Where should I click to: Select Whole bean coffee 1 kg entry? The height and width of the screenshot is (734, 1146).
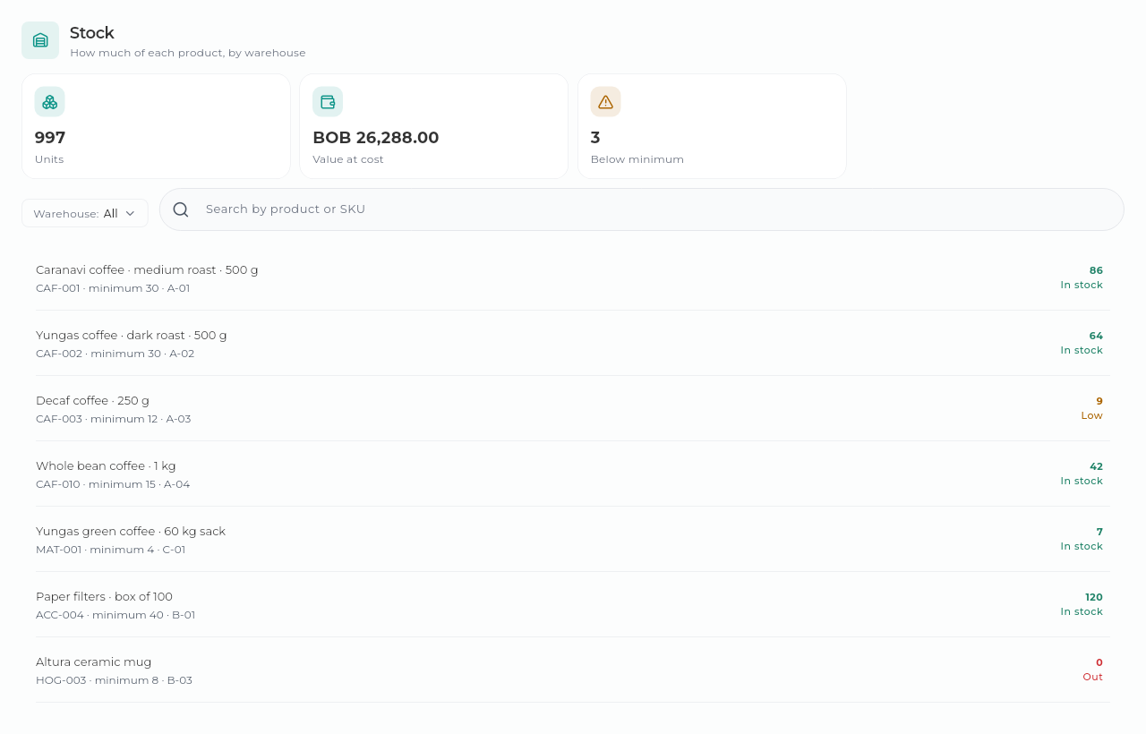tap(573, 474)
